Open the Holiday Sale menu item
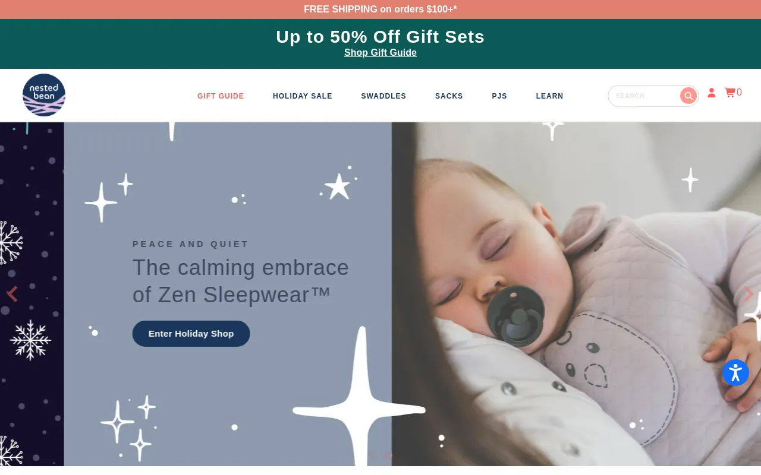The width and height of the screenshot is (761, 475). (303, 96)
